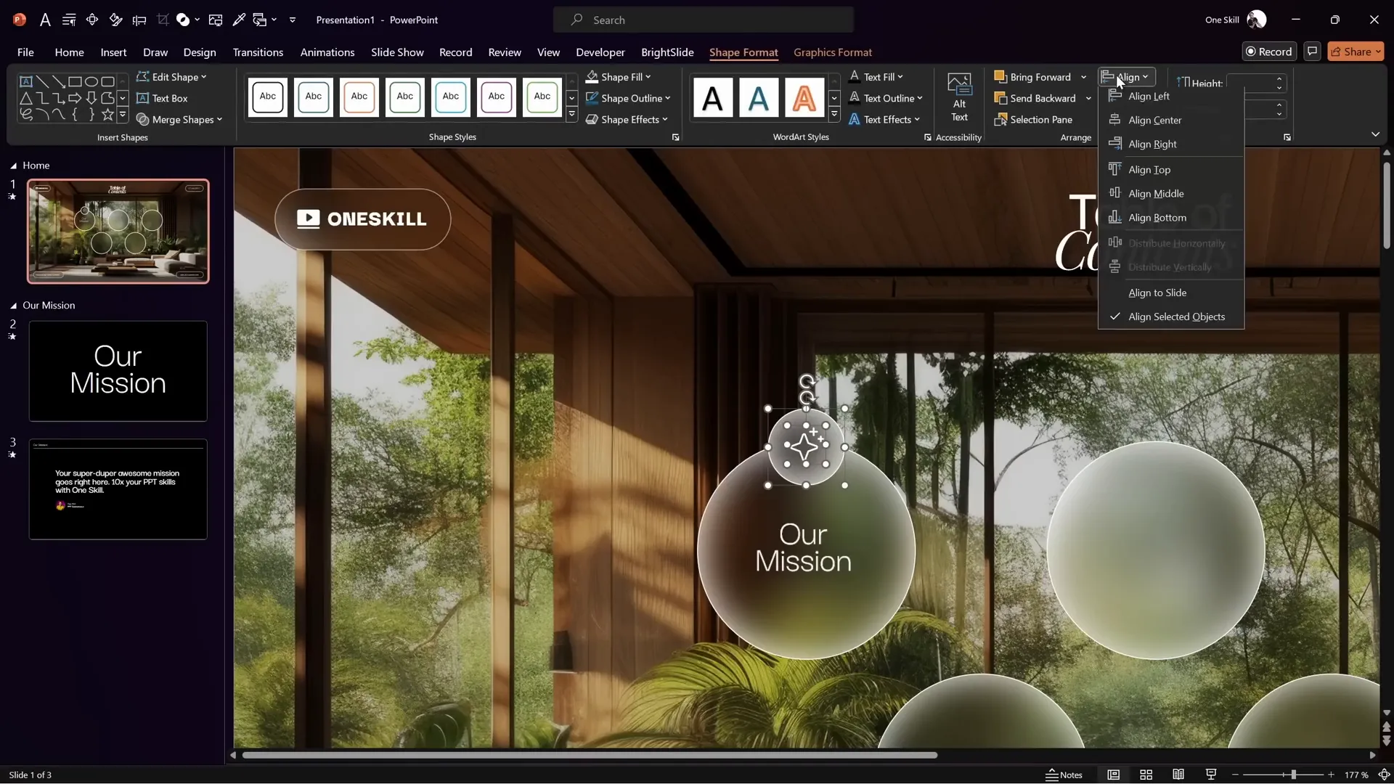Viewport: 1394px width, 784px height.
Task: Click the Alt Text button
Action: point(959,98)
